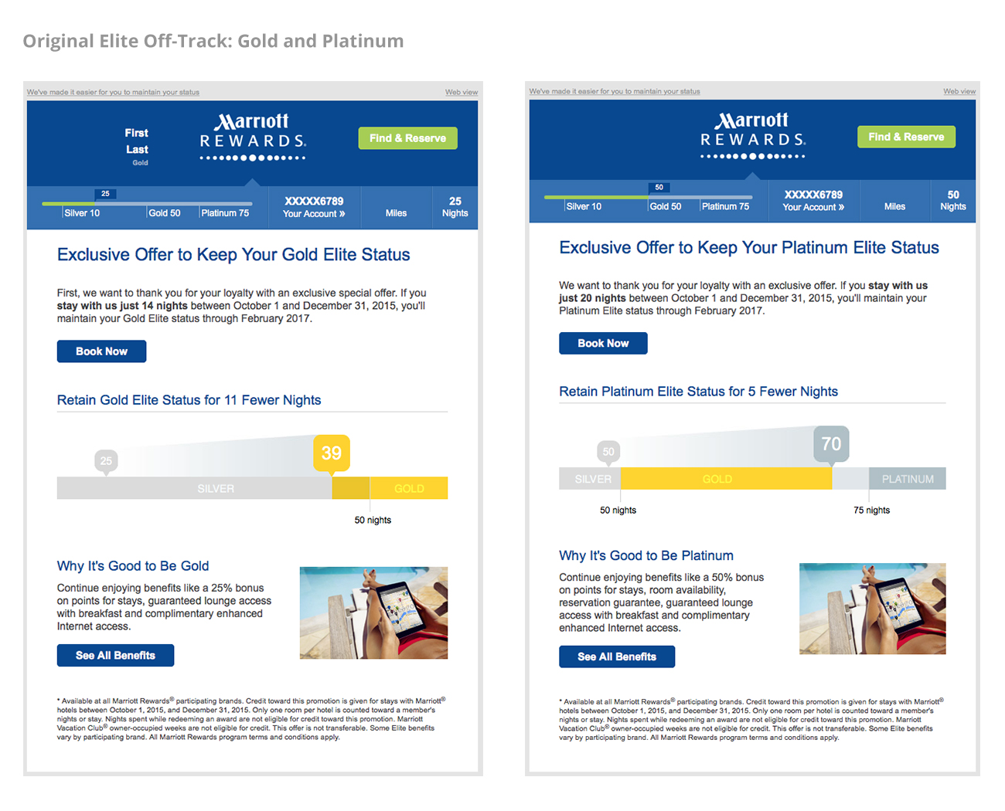Click the gray 70 nights marker bubble

831,444
